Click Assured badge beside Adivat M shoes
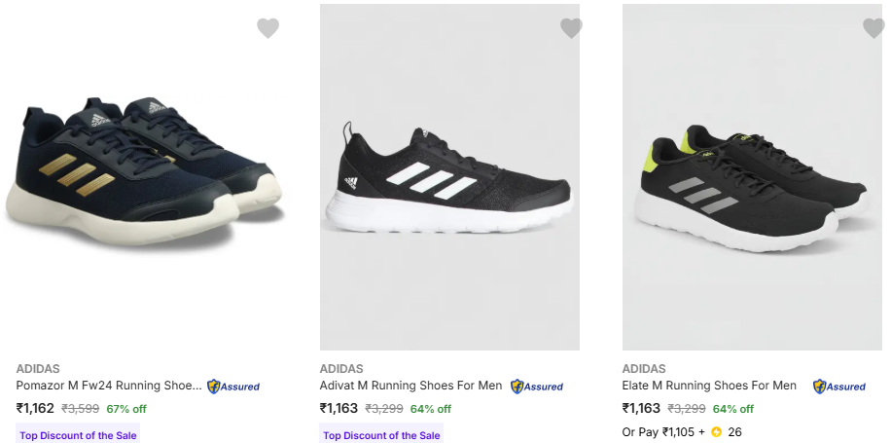Image resolution: width=891 pixels, height=443 pixels. pos(537,387)
